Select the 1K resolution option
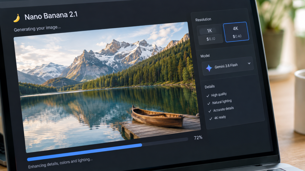The width and height of the screenshot is (305, 171). pyautogui.click(x=210, y=35)
